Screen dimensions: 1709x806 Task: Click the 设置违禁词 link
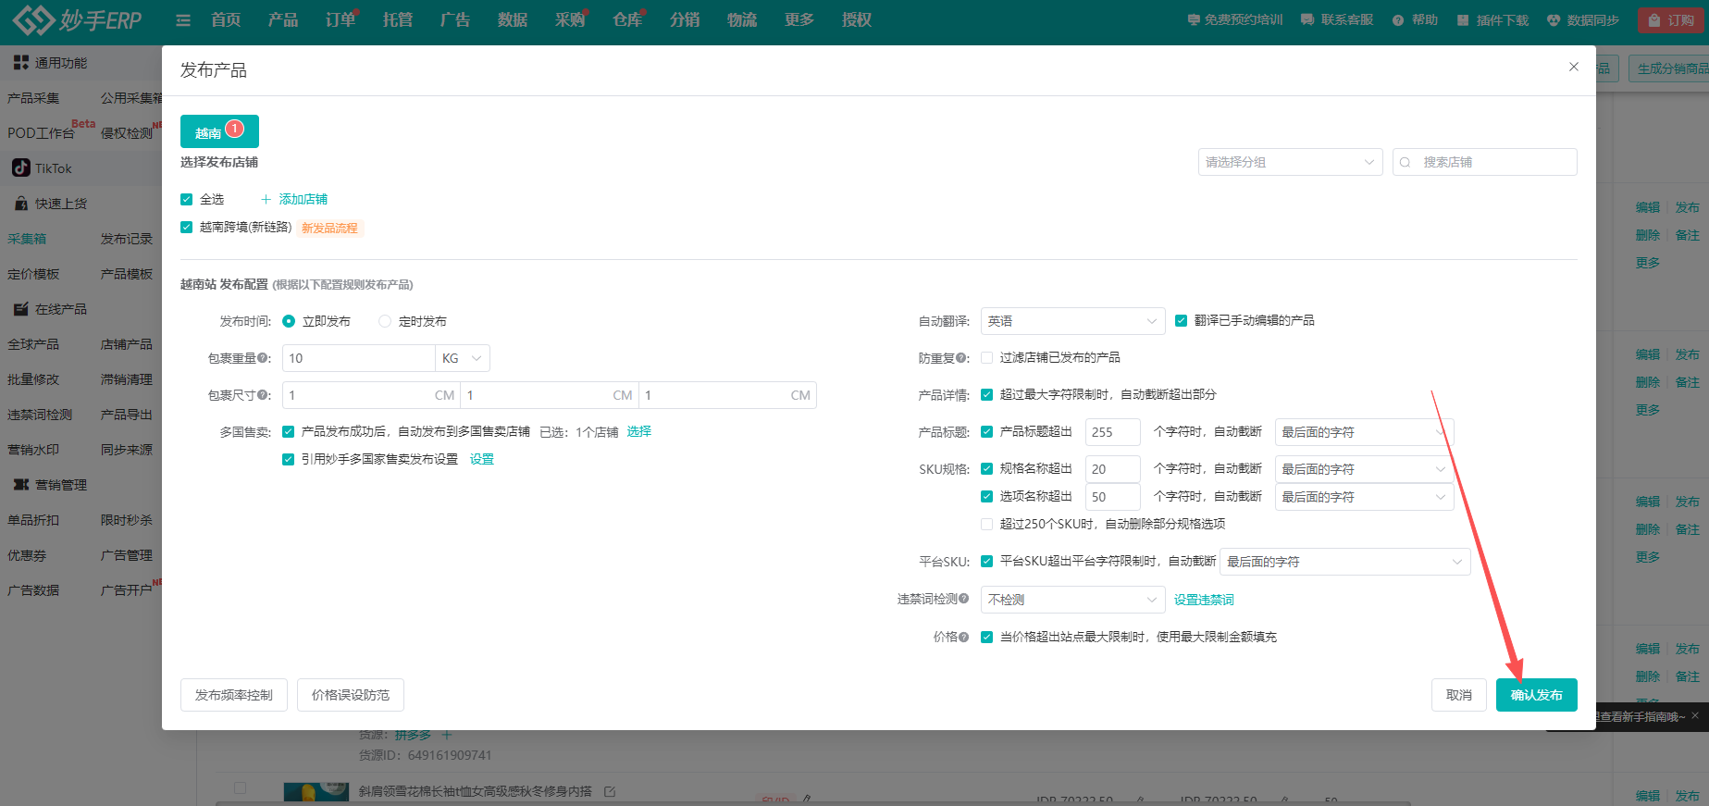(x=1204, y=600)
